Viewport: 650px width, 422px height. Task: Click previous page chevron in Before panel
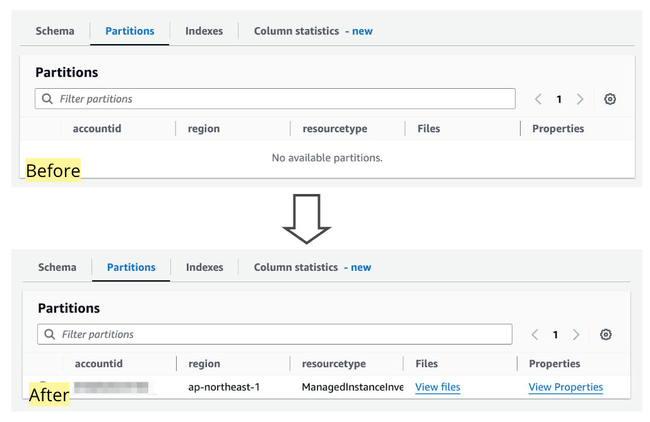tap(538, 99)
